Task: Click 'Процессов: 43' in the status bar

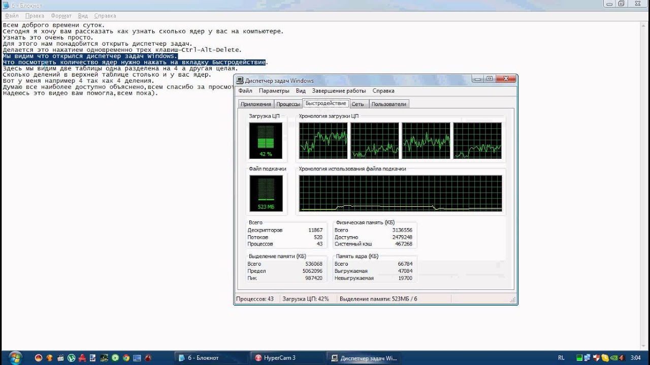Action: (255, 299)
